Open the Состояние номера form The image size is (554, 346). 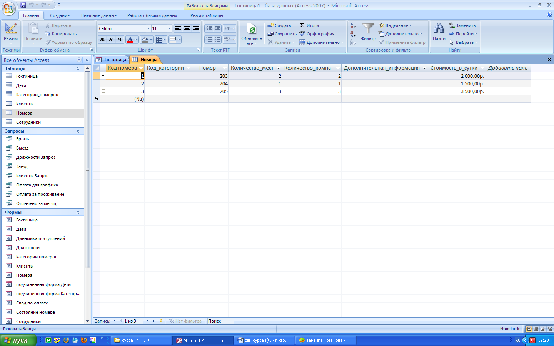43,312
